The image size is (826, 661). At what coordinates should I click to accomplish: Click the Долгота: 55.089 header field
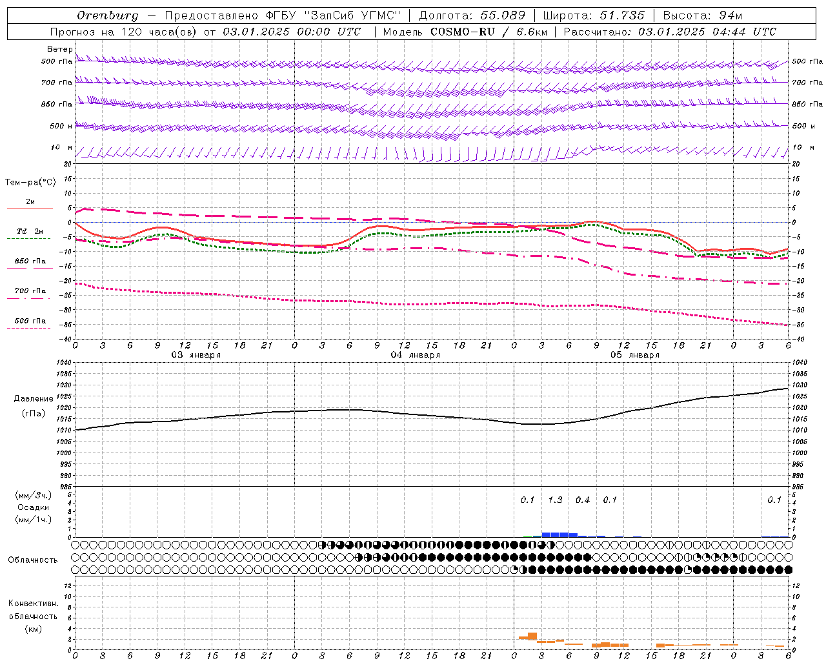(x=472, y=15)
